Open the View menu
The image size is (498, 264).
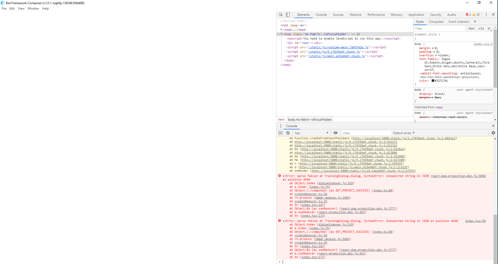(21, 8)
